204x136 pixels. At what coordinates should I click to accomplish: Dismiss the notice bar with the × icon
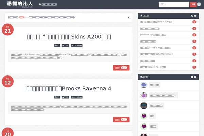tap(128, 17)
